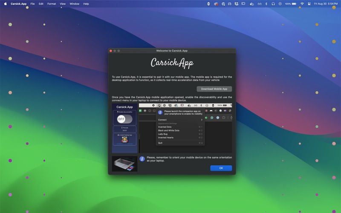Open the Carsick.App application menu

pos(18,4)
